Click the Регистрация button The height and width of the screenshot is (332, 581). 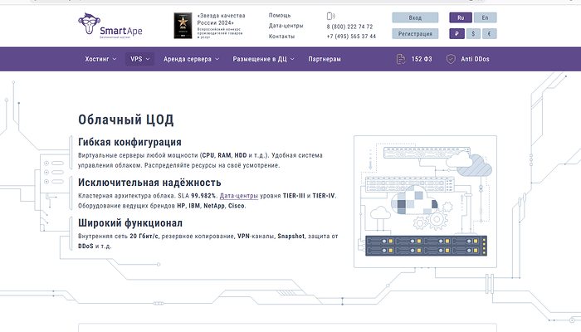pos(415,34)
